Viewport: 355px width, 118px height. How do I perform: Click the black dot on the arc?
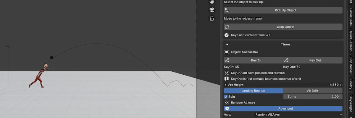[x=51, y=58]
